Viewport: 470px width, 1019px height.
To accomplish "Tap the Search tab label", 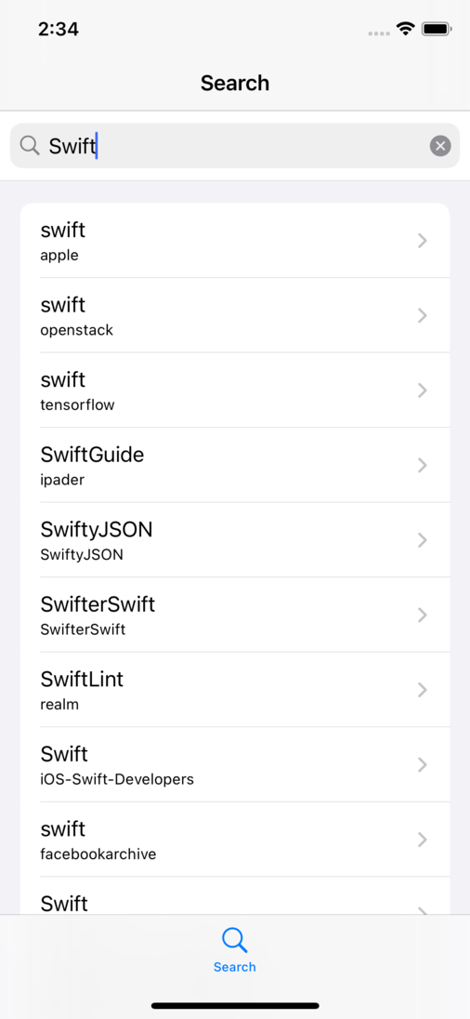I will click(234, 967).
